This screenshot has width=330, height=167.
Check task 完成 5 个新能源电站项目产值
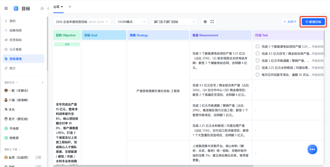tap(257, 46)
